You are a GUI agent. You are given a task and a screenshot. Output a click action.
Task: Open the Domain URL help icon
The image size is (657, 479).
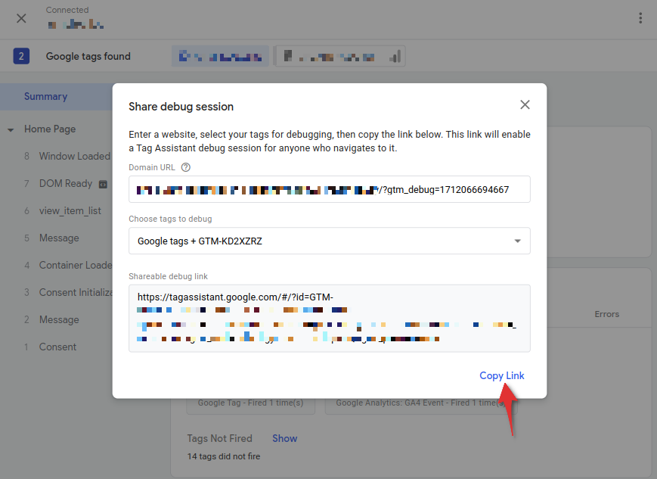tap(186, 167)
